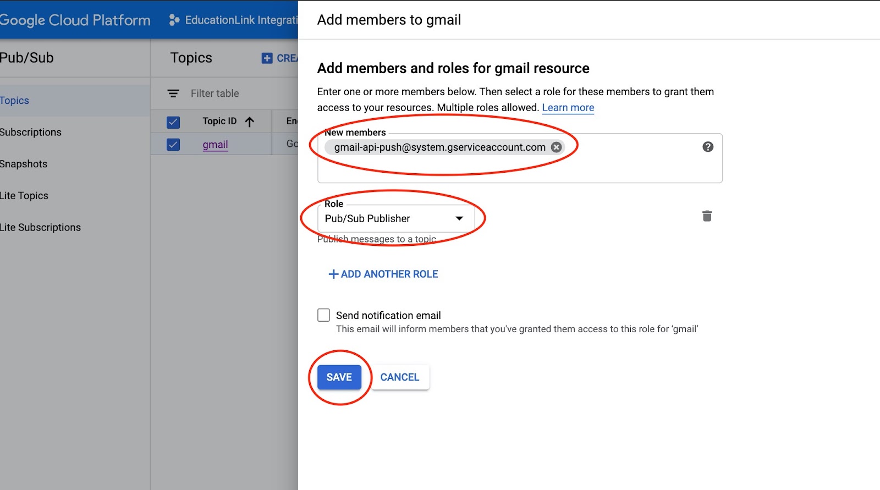Click the Google Cloud Platform logo

pos(75,20)
